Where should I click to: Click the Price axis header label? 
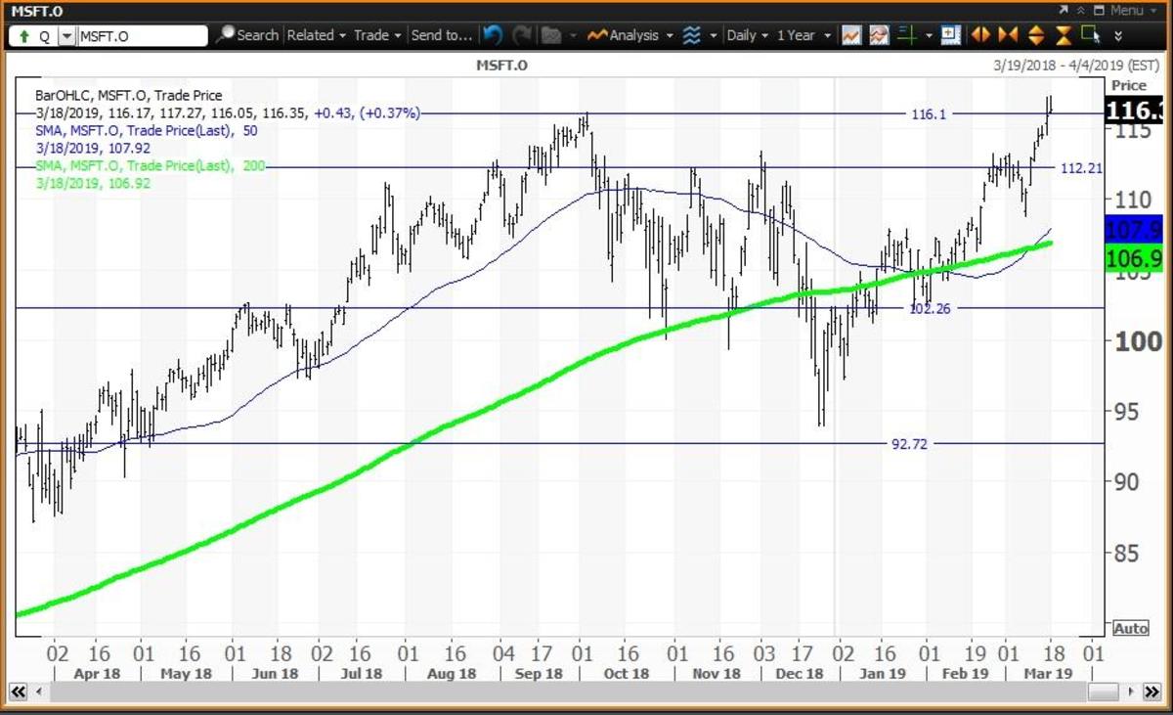pyautogui.click(x=1129, y=85)
